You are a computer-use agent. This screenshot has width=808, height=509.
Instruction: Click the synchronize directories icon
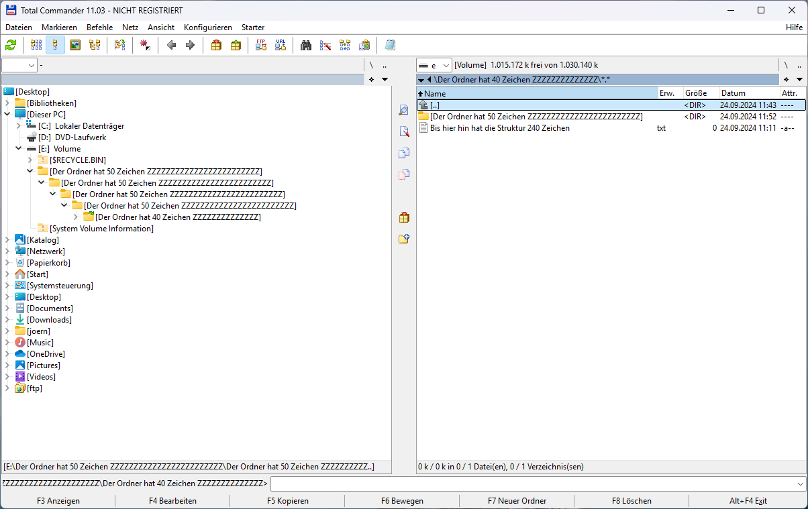(x=345, y=45)
